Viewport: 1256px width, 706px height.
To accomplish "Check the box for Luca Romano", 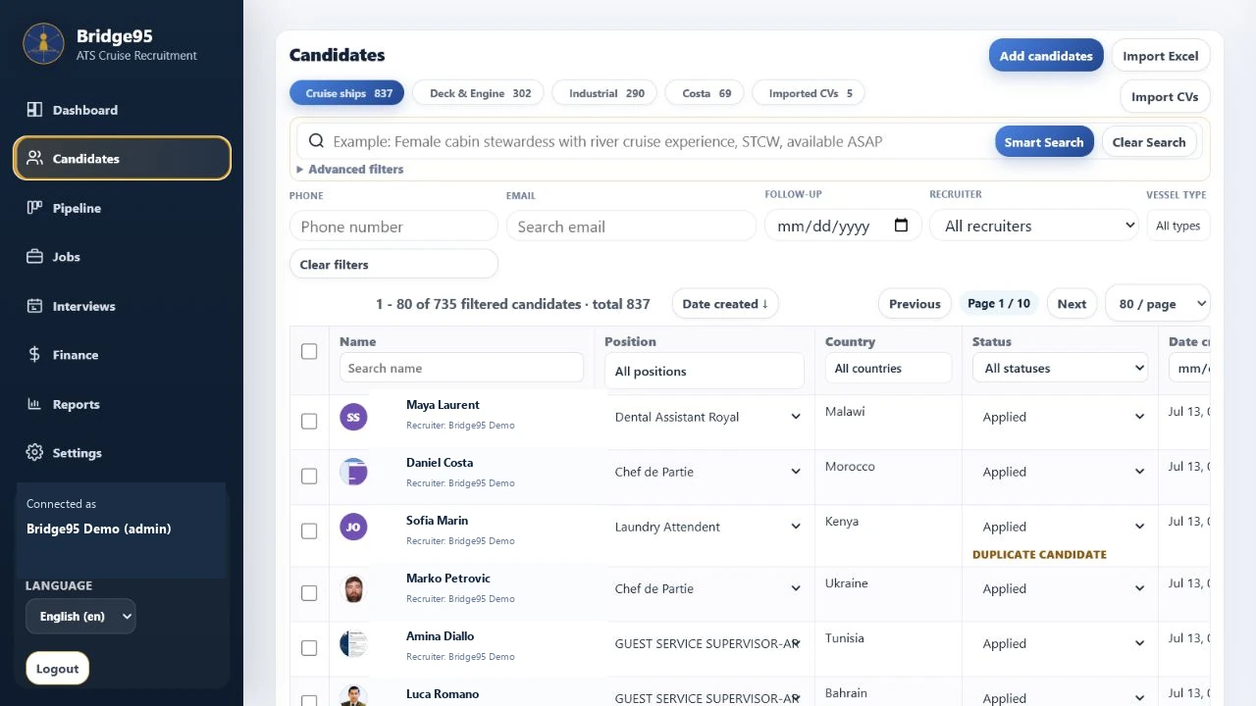I will pos(309,700).
